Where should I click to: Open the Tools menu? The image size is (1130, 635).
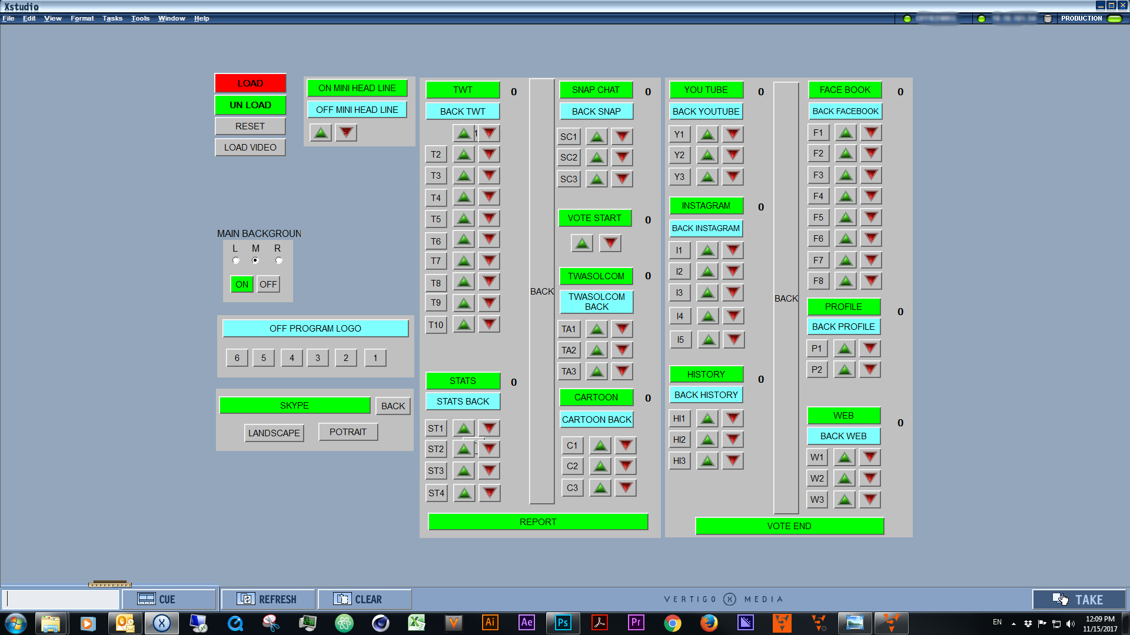coord(140,19)
